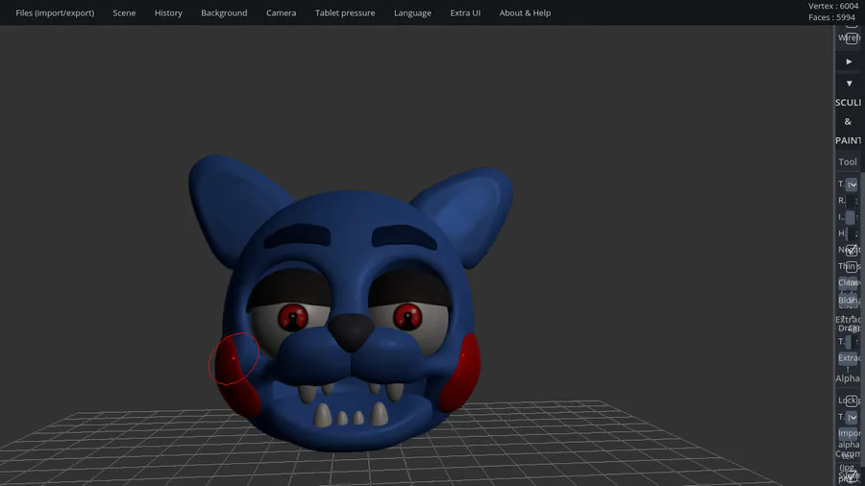Toggle the Symmetry checkbox at panel bottom
This screenshot has height=486, width=865.
pos(852,475)
